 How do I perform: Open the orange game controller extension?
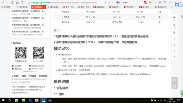(x=150, y=3)
